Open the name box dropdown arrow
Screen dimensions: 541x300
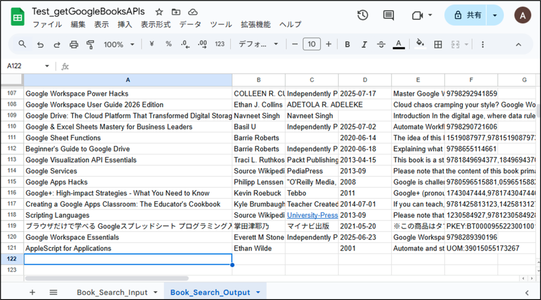tap(47, 66)
